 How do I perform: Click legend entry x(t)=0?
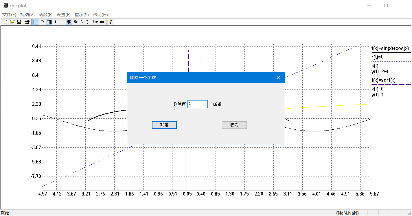378,89
